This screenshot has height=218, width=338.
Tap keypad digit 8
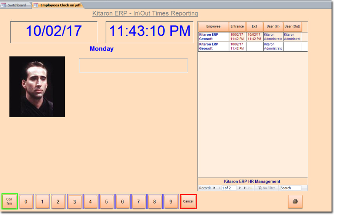coord(155,202)
